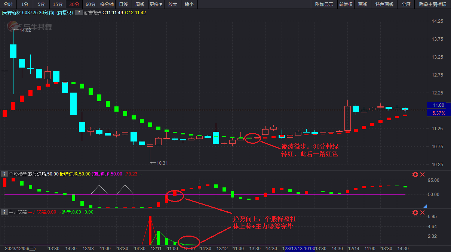Image resolution: width=451 pixels, height=252 pixels.
Task: Close the 主力吸筹 indicator panel
Action: (423, 212)
